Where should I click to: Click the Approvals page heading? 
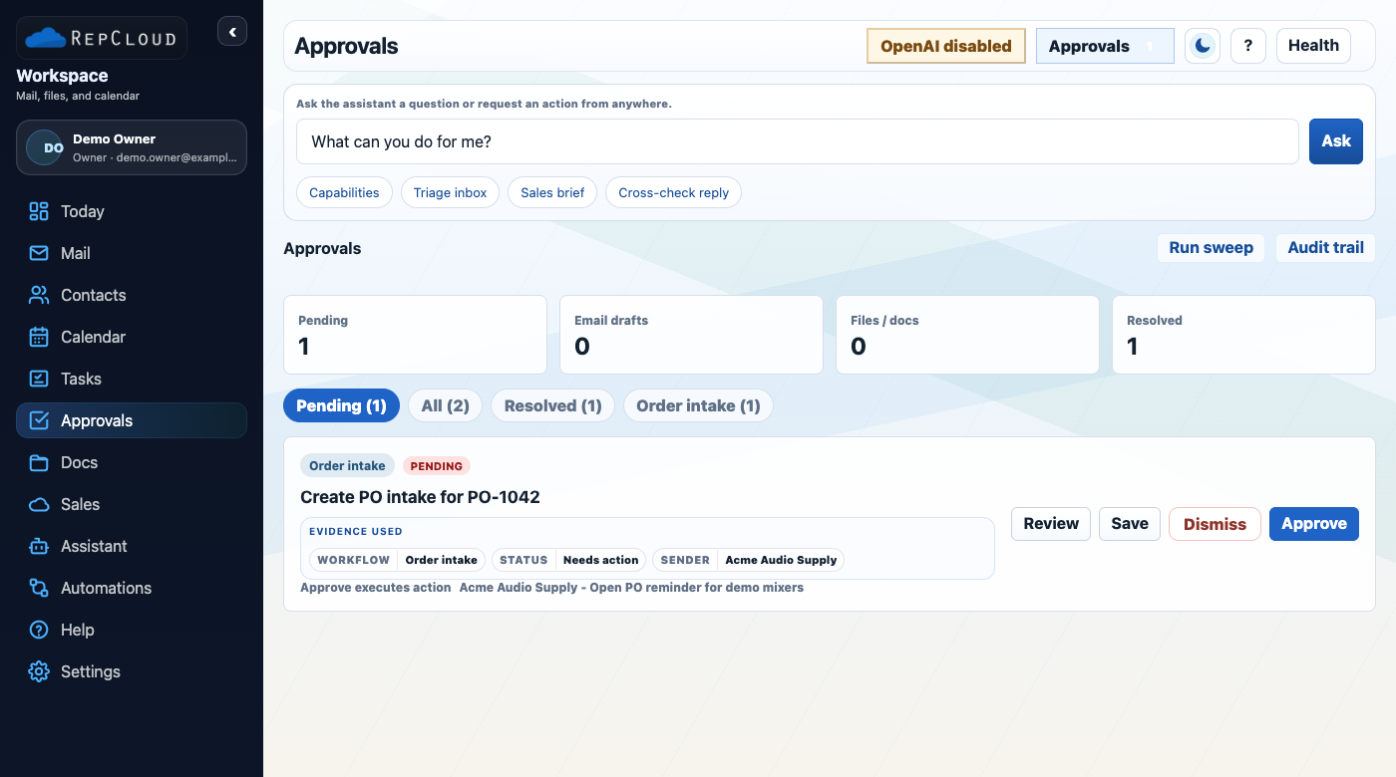click(x=346, y=46)
